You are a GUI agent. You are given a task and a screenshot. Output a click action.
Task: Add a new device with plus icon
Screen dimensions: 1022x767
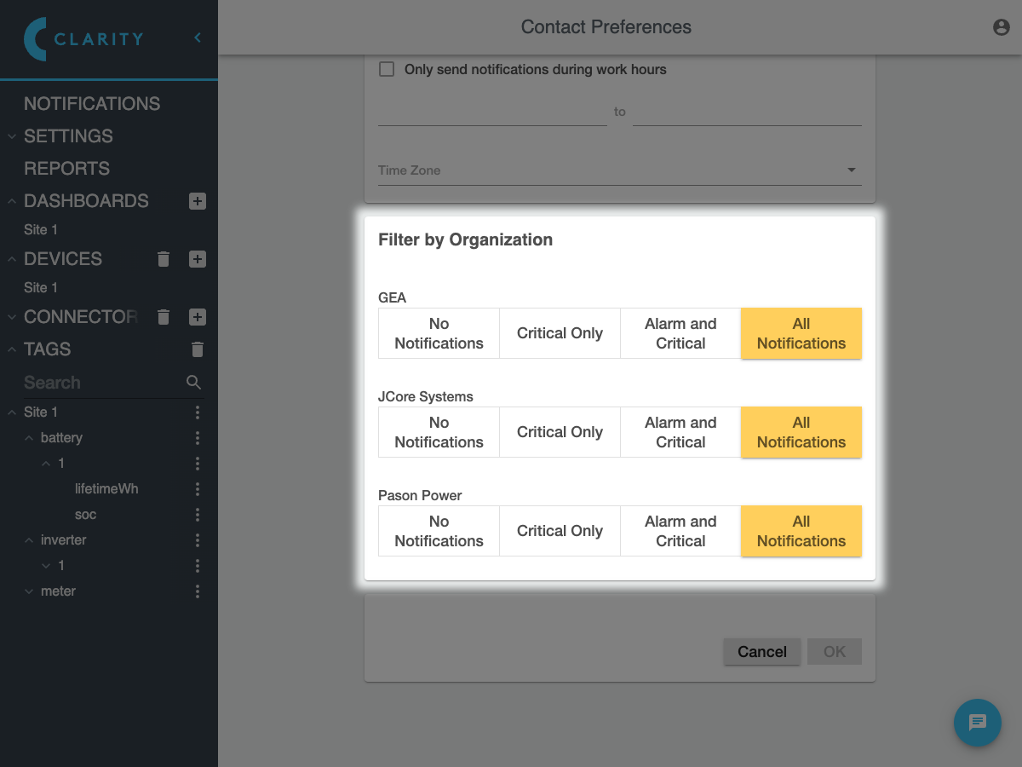198,259
